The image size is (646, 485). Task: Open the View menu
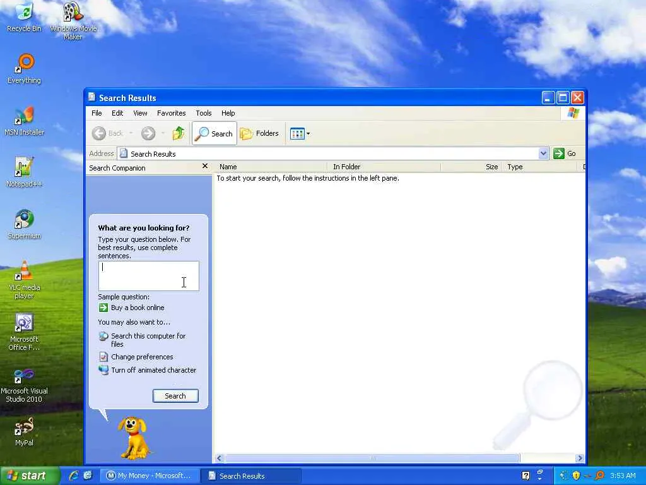click(x=140, y=113)
